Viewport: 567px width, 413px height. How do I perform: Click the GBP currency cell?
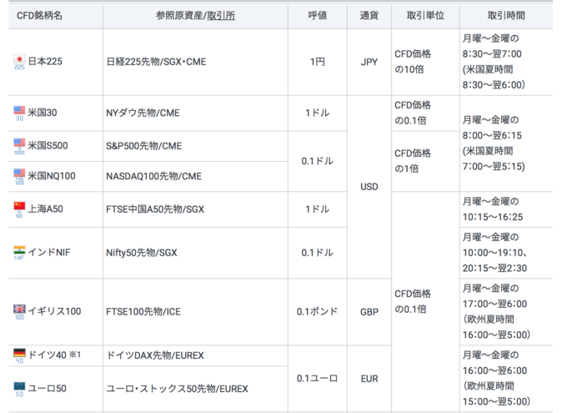point(369,312)
